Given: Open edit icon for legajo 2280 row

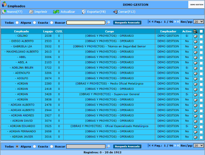Looking at the screenshot, I should coord(195,84).
